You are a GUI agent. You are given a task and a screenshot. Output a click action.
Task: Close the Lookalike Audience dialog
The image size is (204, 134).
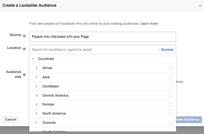click(x=200, y=6)
